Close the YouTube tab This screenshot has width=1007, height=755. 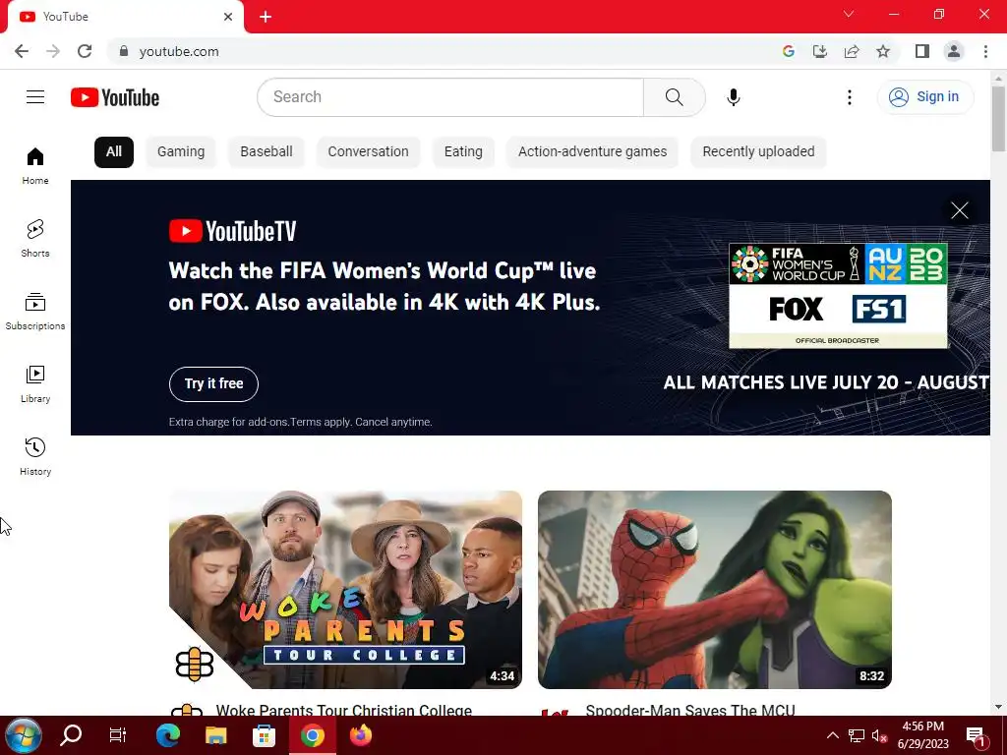228,17
